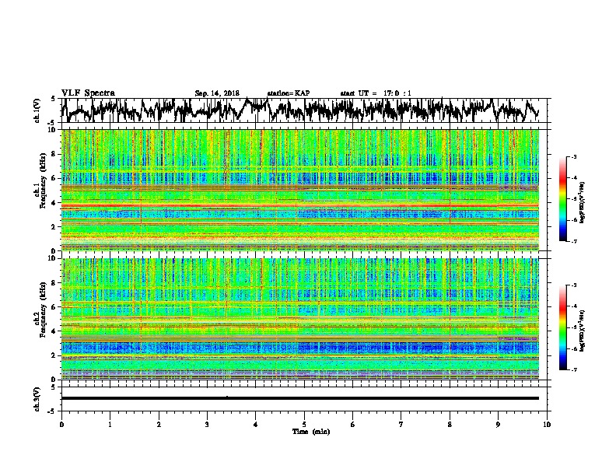
Task: Click the ch.1 spectrogram panel
Action: pos(300,190)
